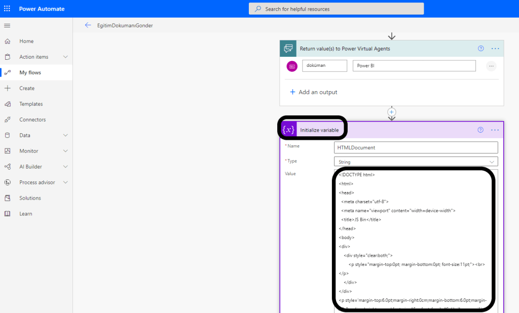
Task: Click Add an output
Action: 313,92
